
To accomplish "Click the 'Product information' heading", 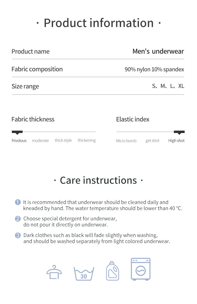I will point(98,23).
